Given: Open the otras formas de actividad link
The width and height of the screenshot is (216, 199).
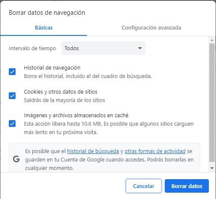Looking at the screenshot, I should point(155,151).
